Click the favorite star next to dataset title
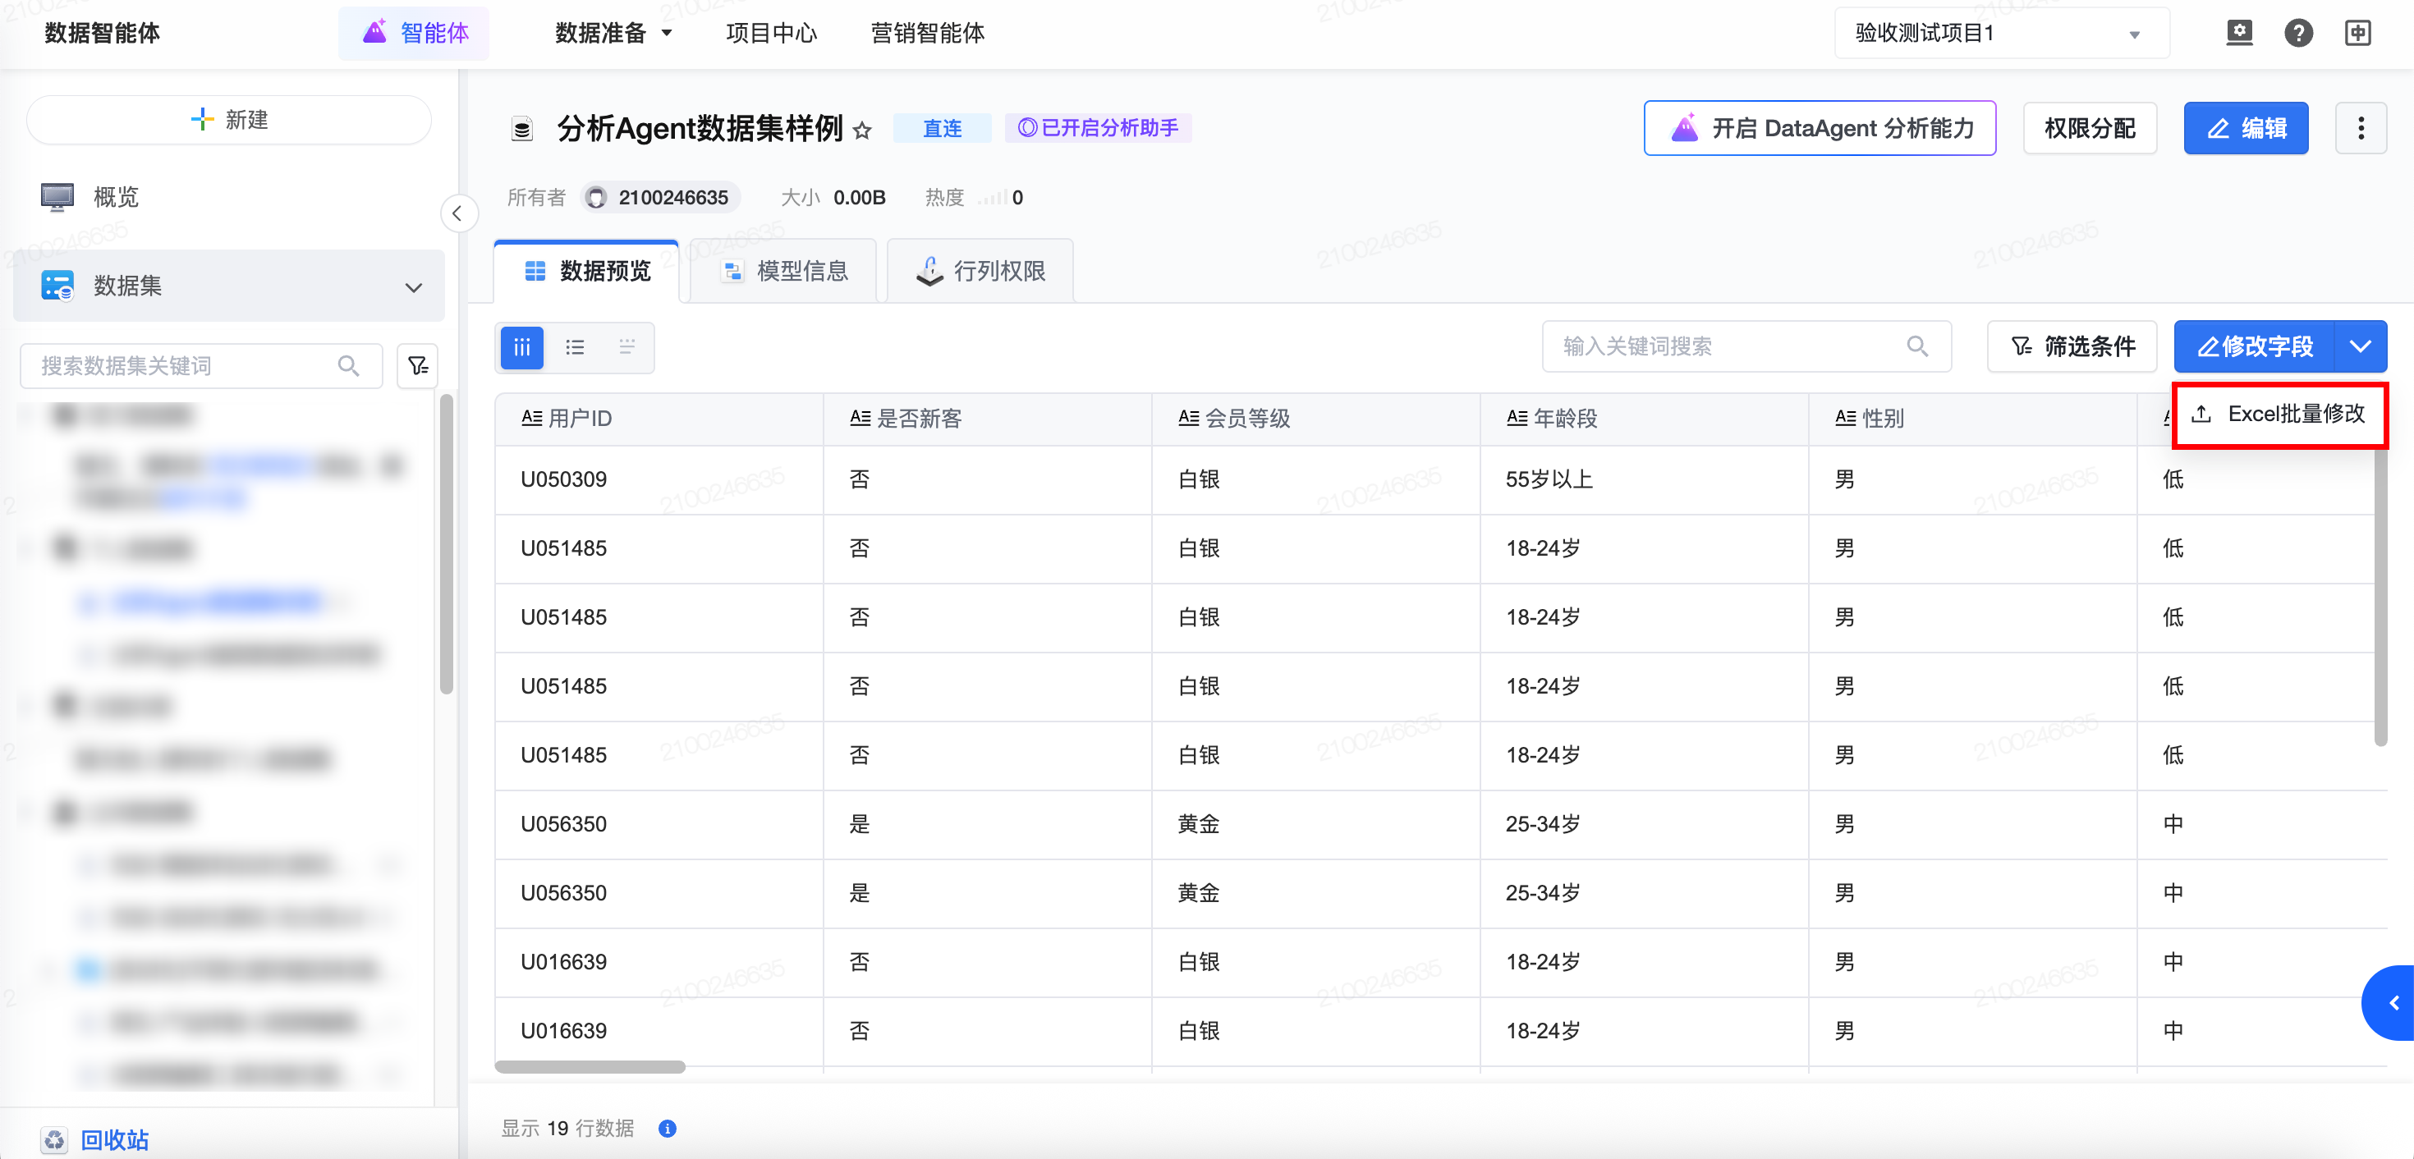 (862, 131)
